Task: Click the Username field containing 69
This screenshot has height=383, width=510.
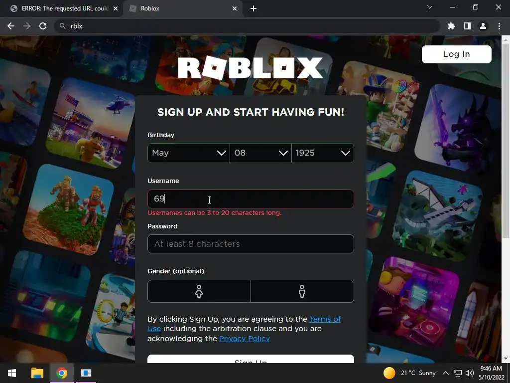Action: (251, 198)
